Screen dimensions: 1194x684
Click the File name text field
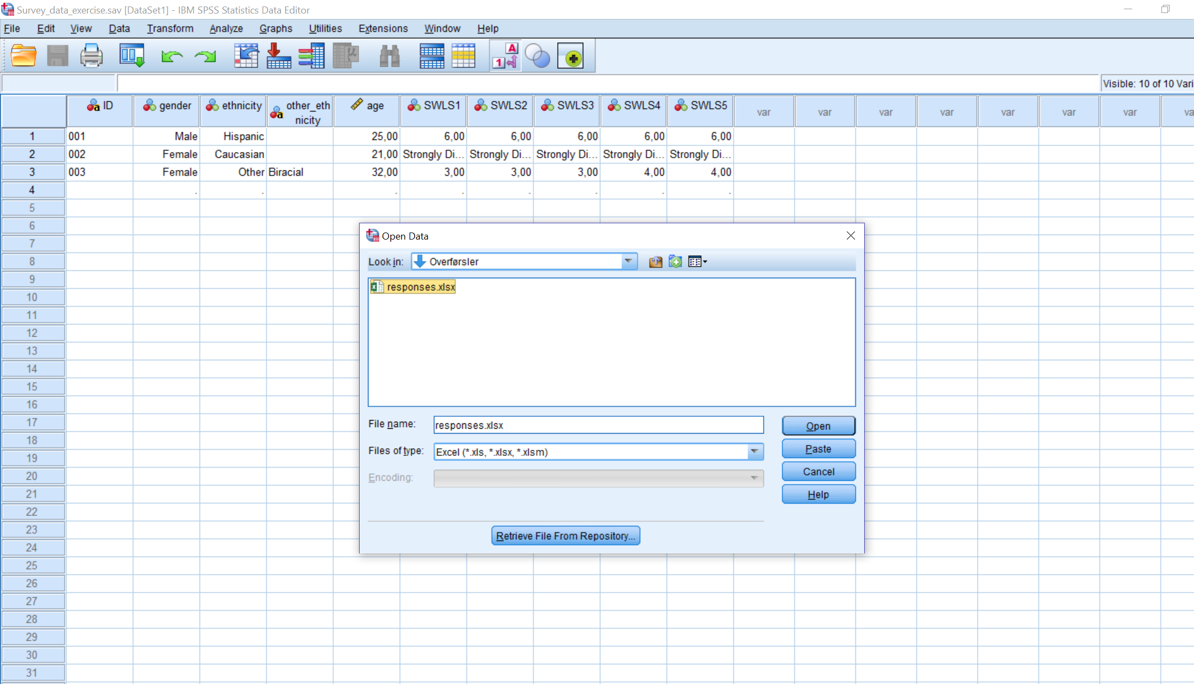(x=598, y=425)
